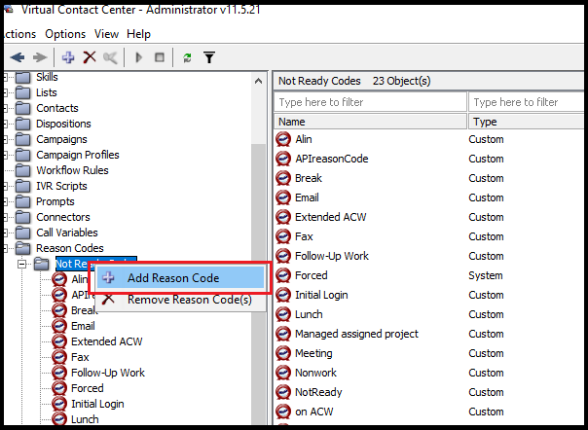The height and width of the screenshot is (430, 588).
Task: Select Initial Login in the tree
Action: pos(97,404)
